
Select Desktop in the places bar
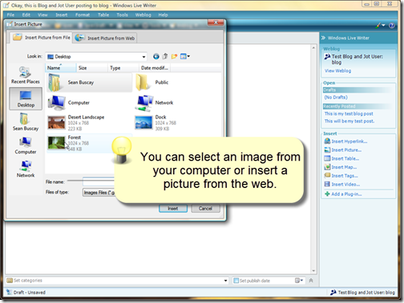26,98
